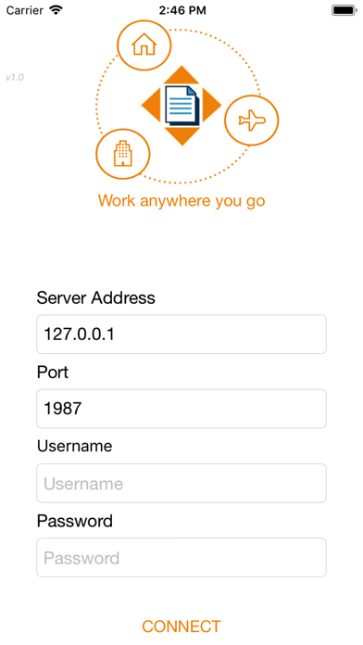Tap the Carrier text in the status bar
Screen dimensions: 363x645
(25, 10)
